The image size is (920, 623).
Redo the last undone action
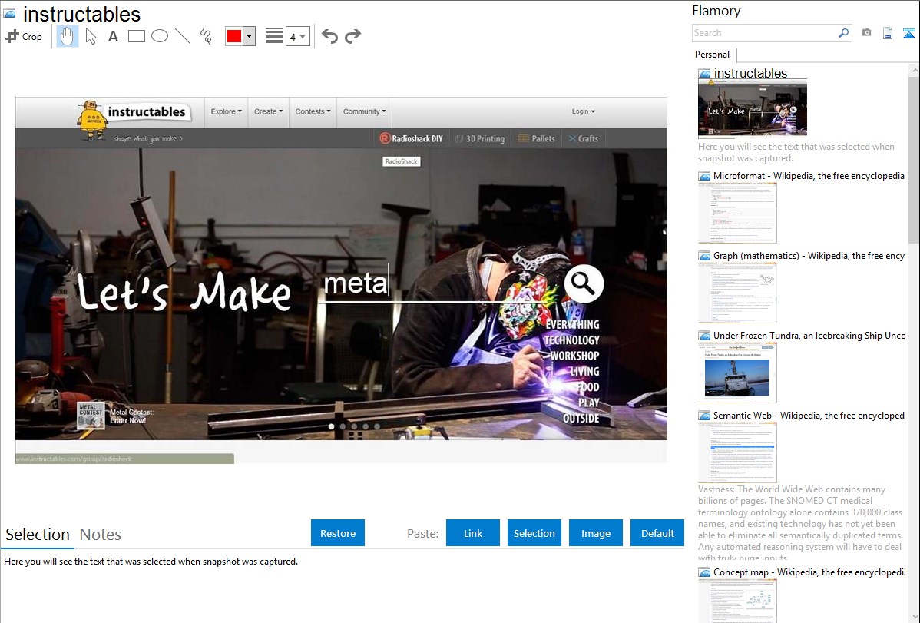[352, 36]
